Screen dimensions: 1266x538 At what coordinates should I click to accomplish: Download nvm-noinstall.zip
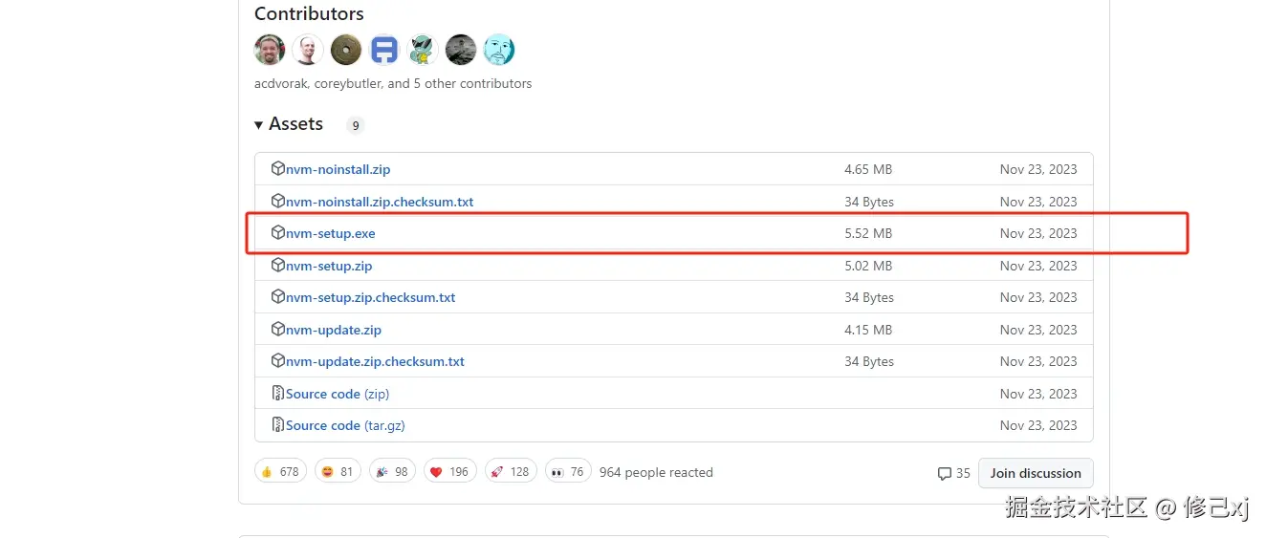pos(338,169)
